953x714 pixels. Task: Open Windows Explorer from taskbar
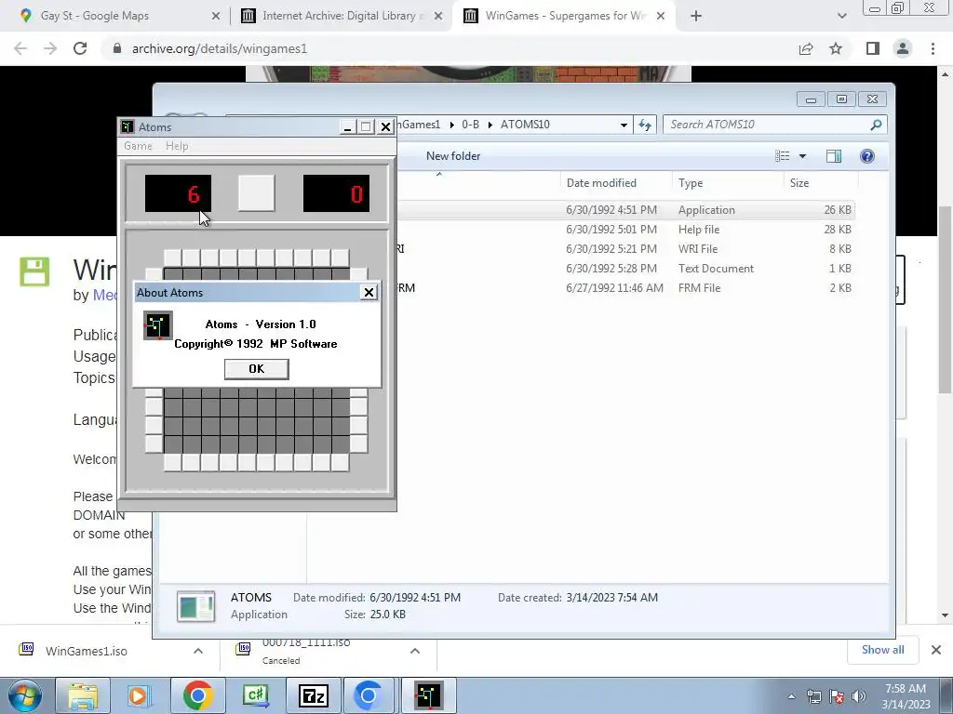[x=83, y=695]
